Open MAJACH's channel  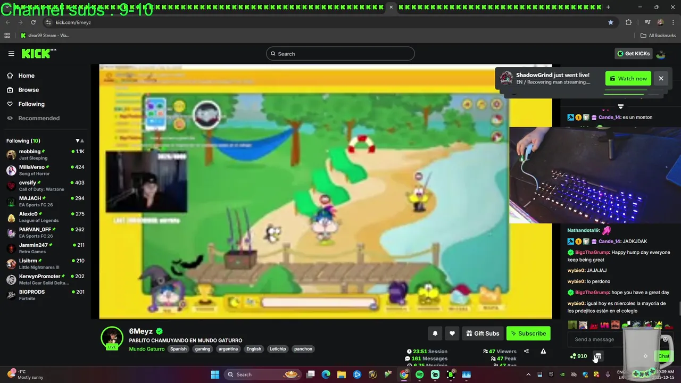[45, 202]
